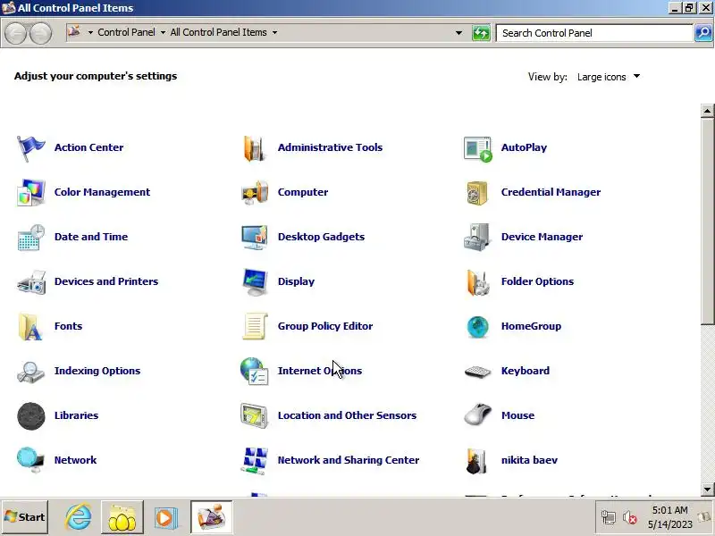The image size is (715, 536).
Task: Expand the Control Panel breadcrumb arrow
Action: tap(163, 32)
